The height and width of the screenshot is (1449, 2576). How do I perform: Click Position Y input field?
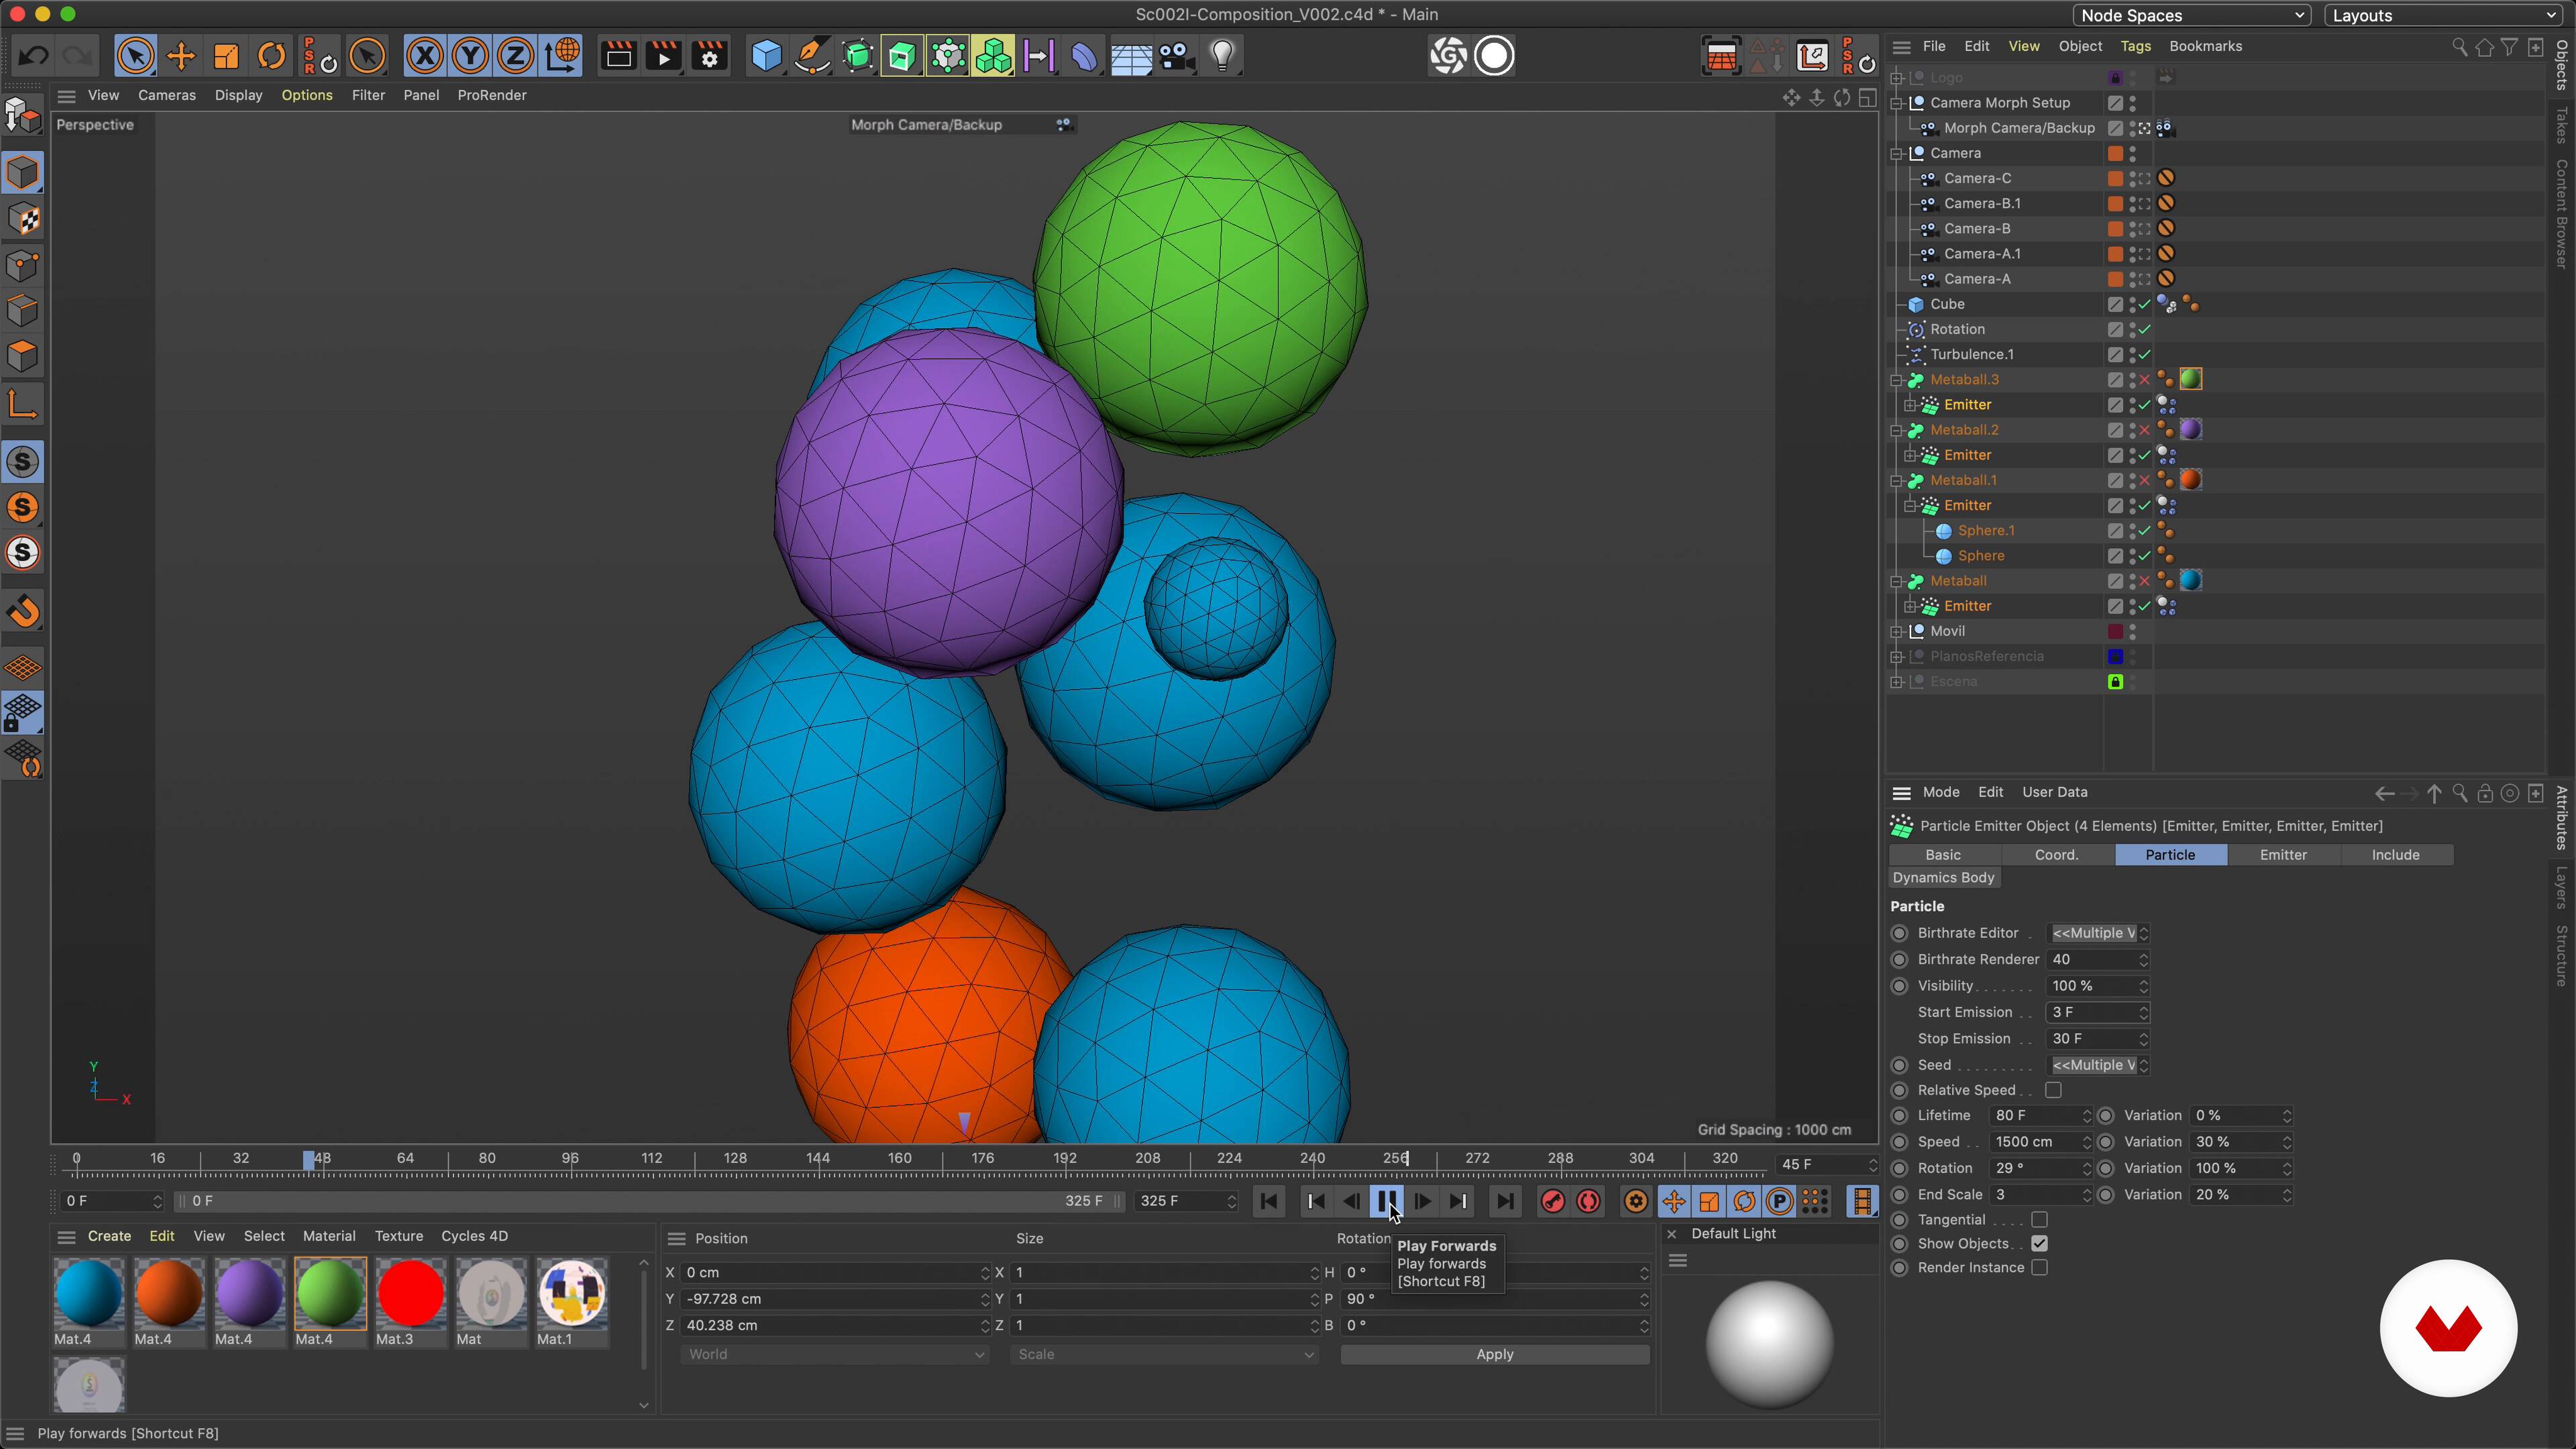(835, 1299)
